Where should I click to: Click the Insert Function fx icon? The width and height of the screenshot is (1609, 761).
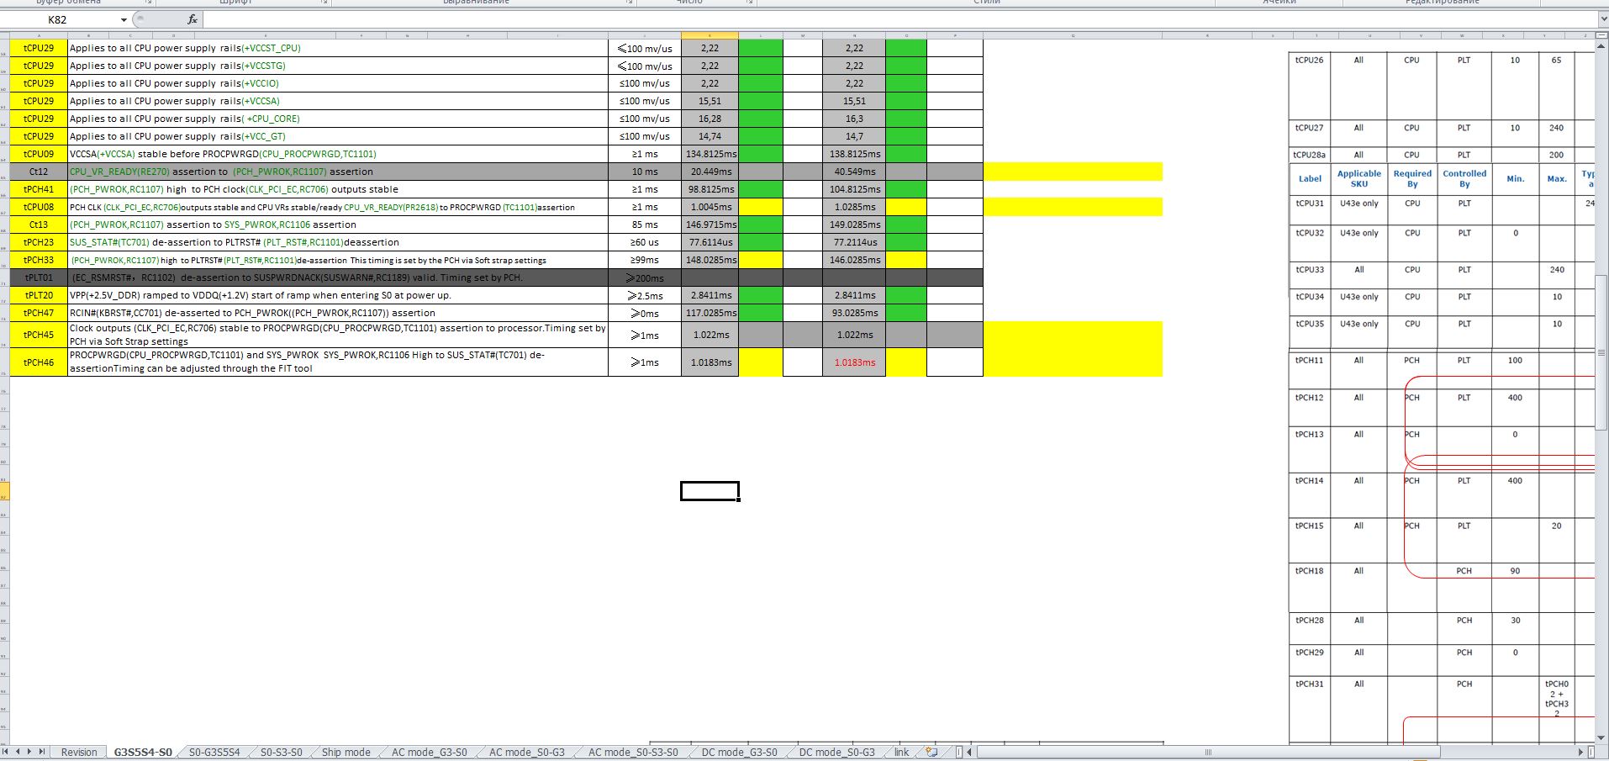(192, 19)
